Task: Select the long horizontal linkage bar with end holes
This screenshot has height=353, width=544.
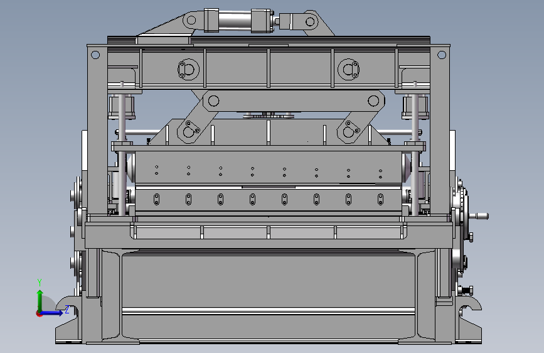Action: 293,101
